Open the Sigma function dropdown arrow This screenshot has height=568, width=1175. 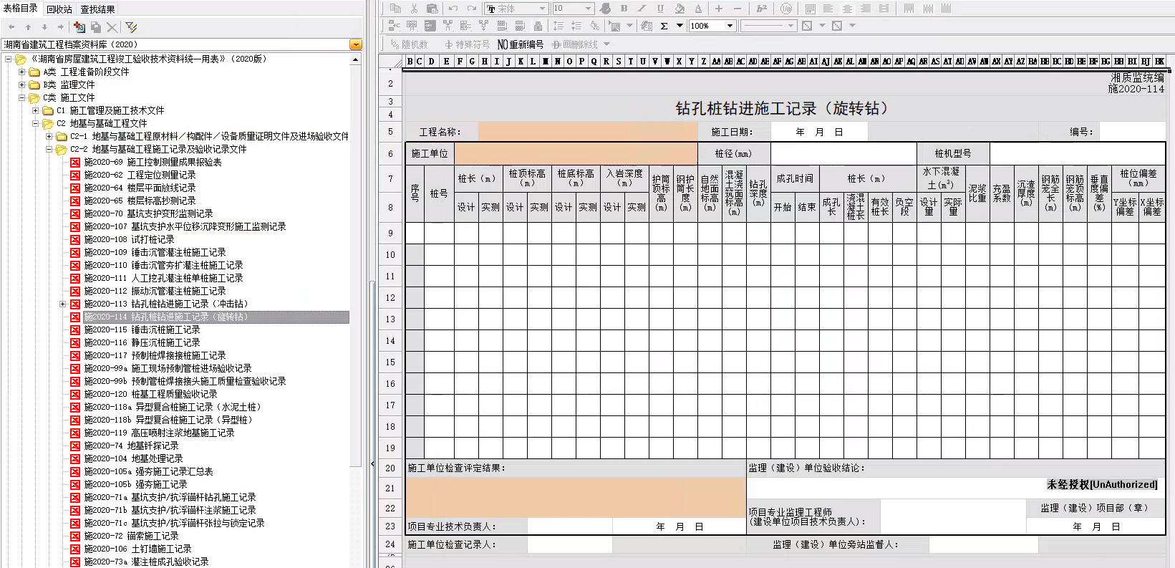tap(680, 26)
